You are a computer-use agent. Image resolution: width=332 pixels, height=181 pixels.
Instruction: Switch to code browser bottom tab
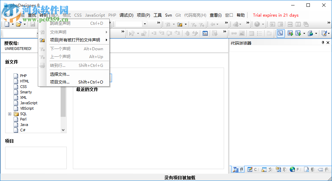[238, 169]
